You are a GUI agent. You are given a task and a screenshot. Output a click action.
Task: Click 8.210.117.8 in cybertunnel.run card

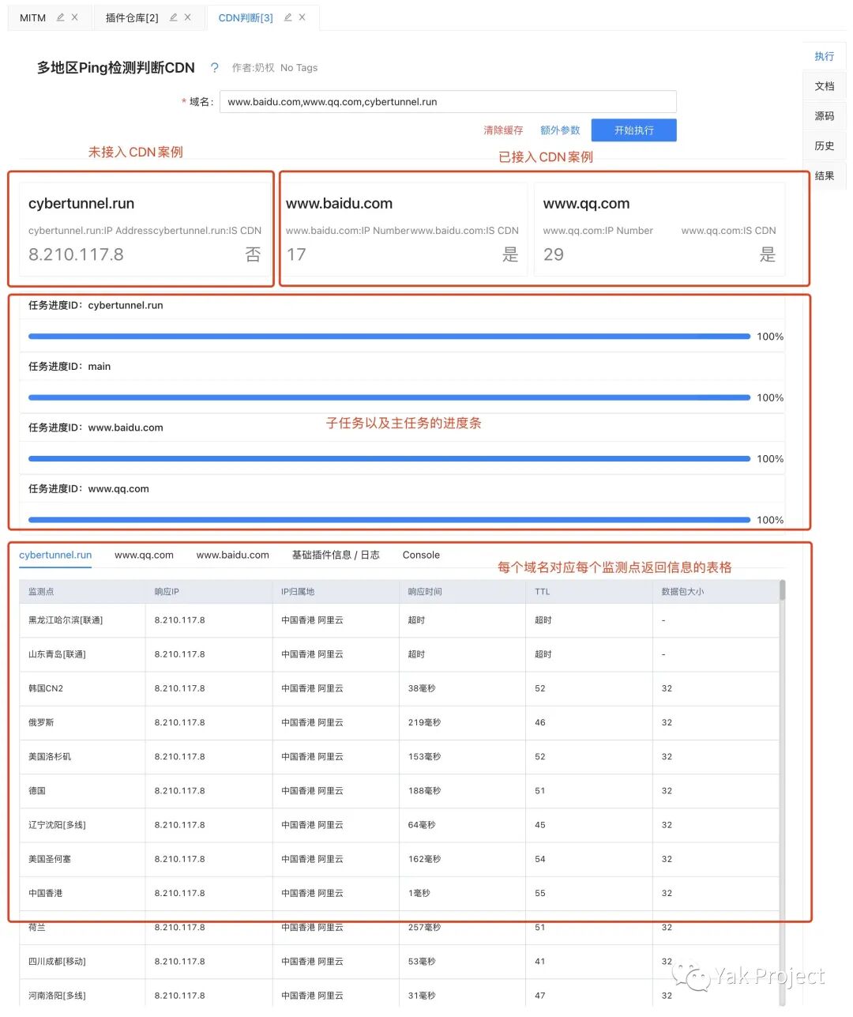[x=76, y=254]
